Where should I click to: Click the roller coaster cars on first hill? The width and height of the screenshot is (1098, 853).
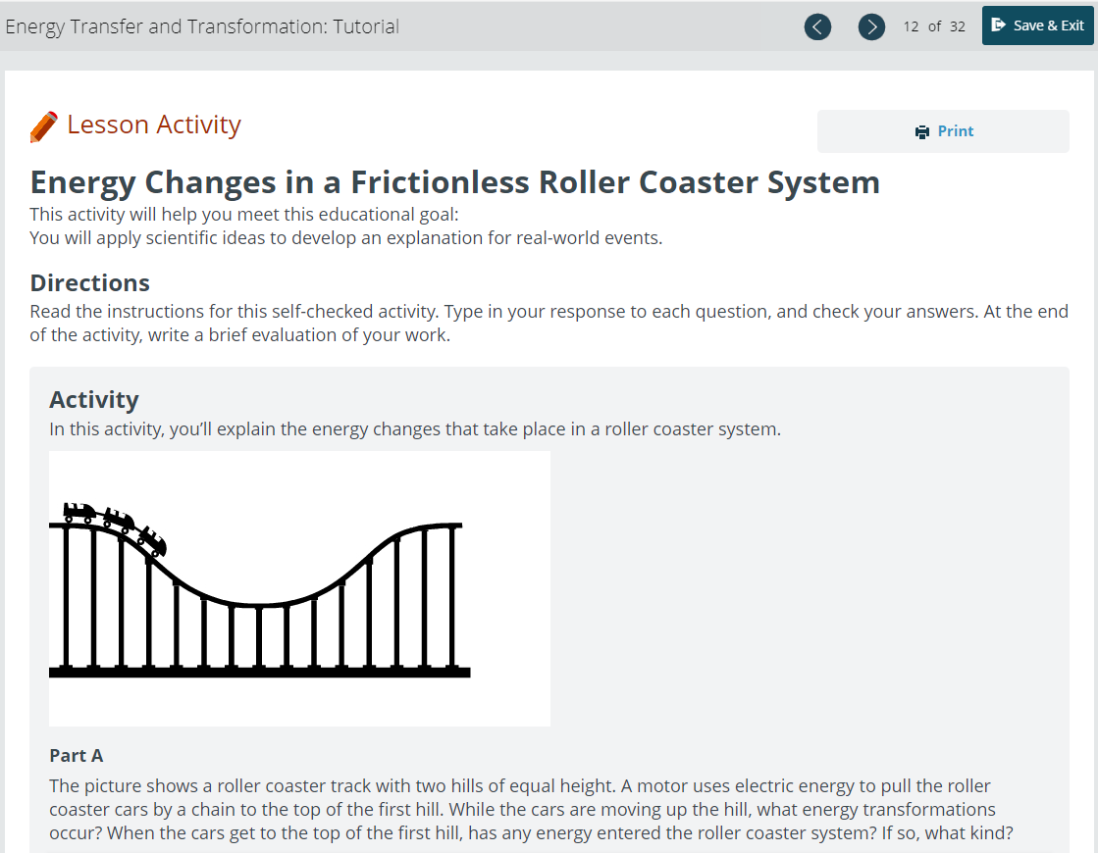pyautogui.click(x=115, y=525)
